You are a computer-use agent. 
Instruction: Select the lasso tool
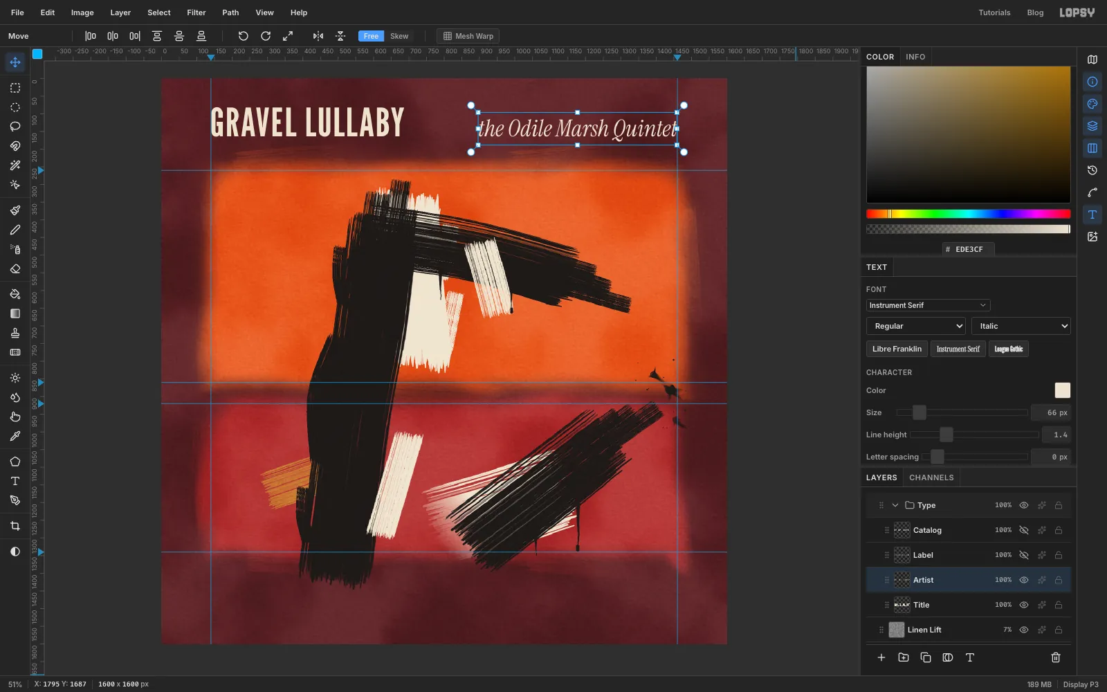click(x=15, y=127)
